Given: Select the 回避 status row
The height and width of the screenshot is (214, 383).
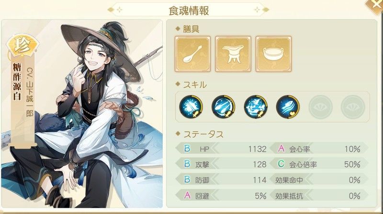Looking at the screenshot, I should [x=222, y=195].
